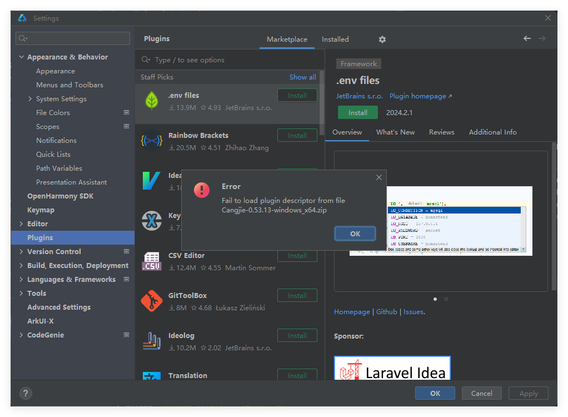Click the help question mark button
Screen dimensions: 568x417
pyautogui.click(x=26, y=394)
